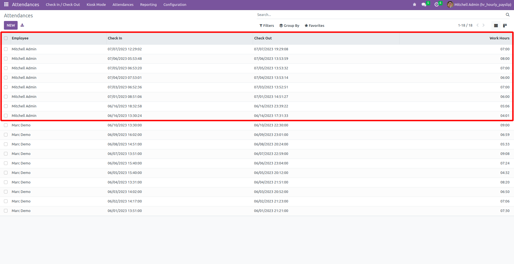Viewport: 514px width, 264px height.
Task: Click work hours value 05:06
Action: [505, 106]
